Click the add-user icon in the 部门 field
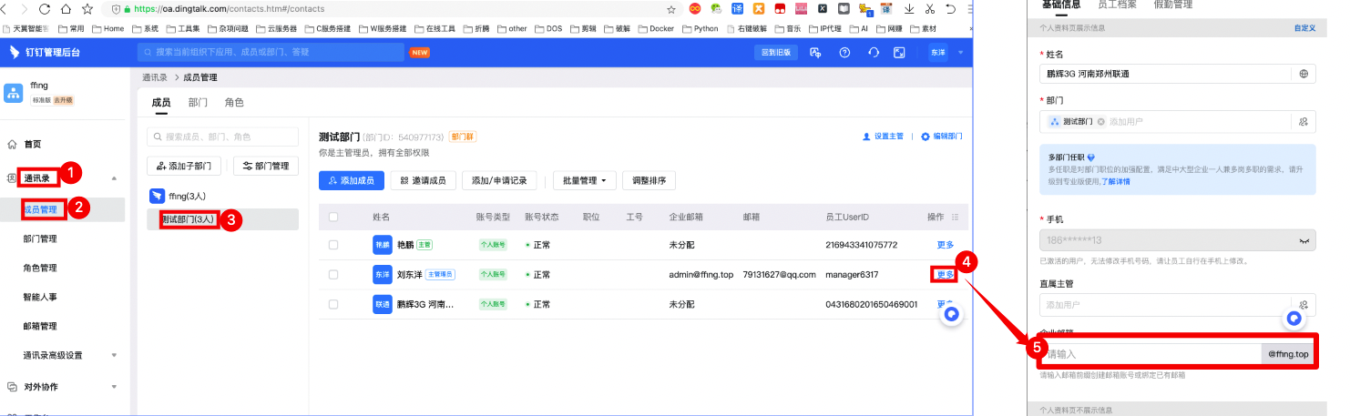1350x416 pixels. point(1304,122)
